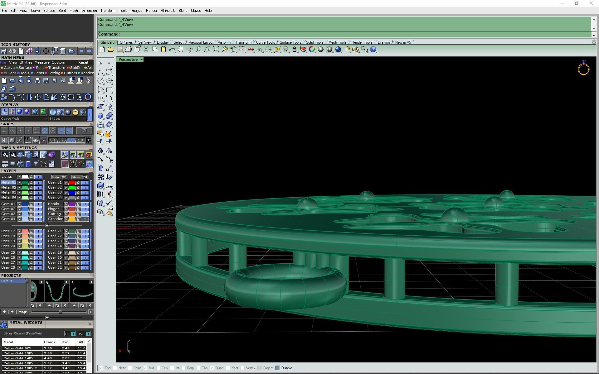
Task: Select the Text object tool in sidebar
Action: pos(100,168)
